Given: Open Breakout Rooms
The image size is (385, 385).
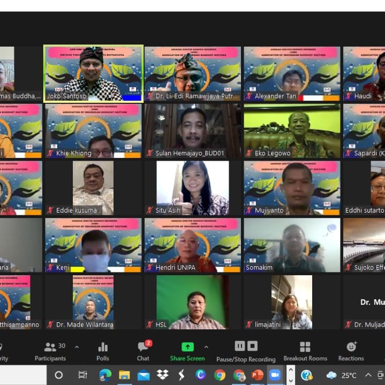Looking at the screenshot, I should (305, 352).
